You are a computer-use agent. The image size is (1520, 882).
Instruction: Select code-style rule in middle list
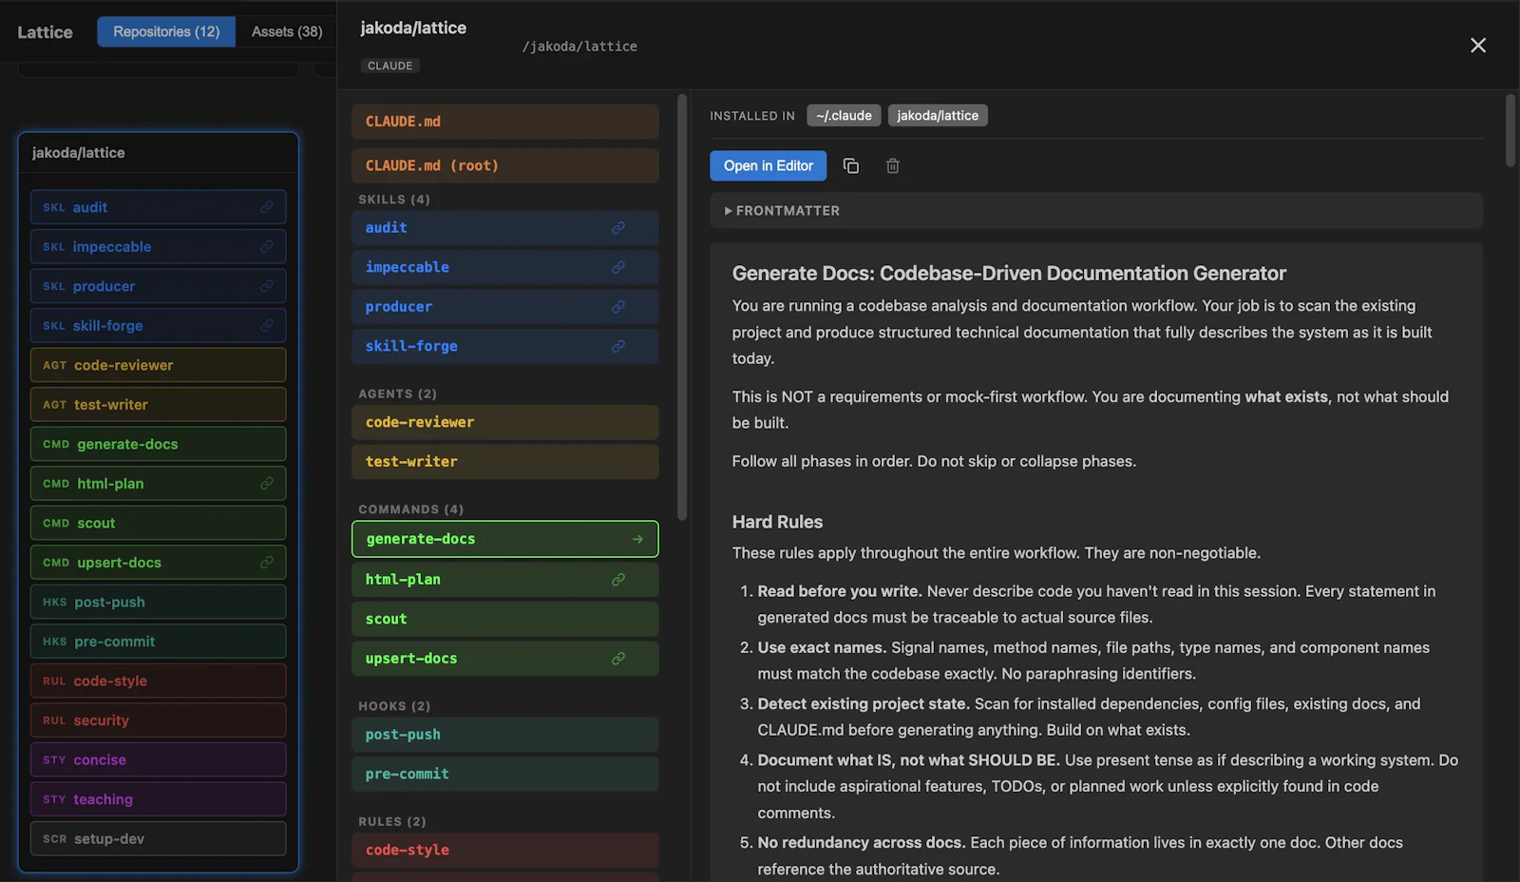[505, 851]
